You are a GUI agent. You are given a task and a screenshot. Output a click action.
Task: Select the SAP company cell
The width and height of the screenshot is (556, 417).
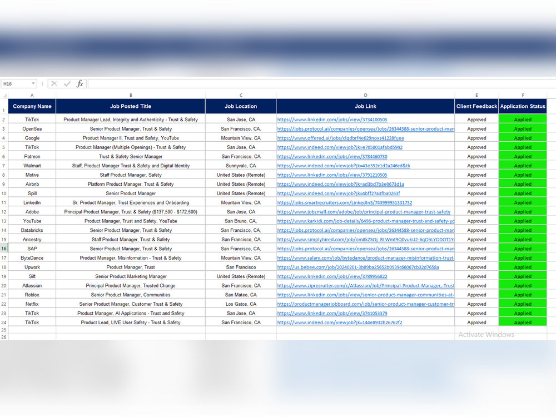(32, 249)
